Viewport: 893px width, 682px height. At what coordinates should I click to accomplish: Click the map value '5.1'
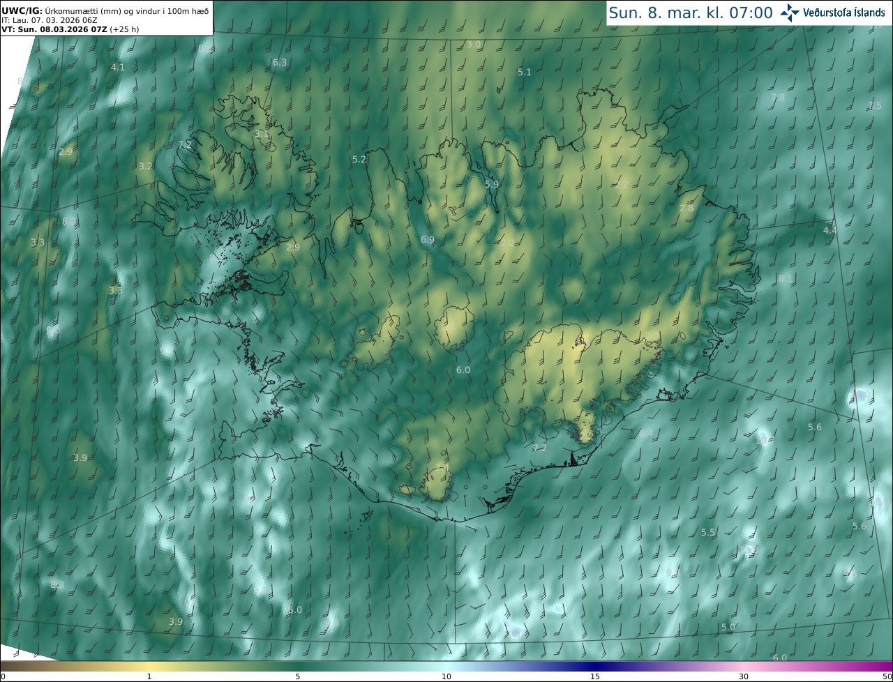tap(525, 72)
